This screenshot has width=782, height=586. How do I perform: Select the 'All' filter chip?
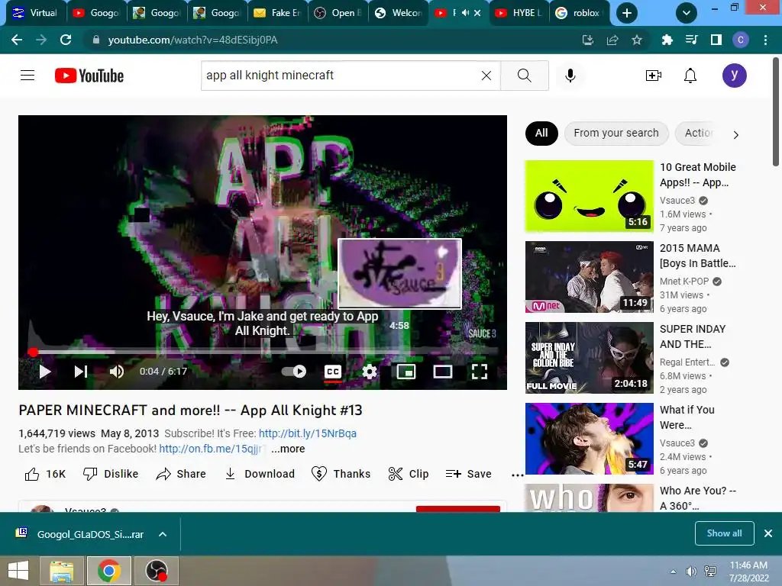click(x=541, y=133)
